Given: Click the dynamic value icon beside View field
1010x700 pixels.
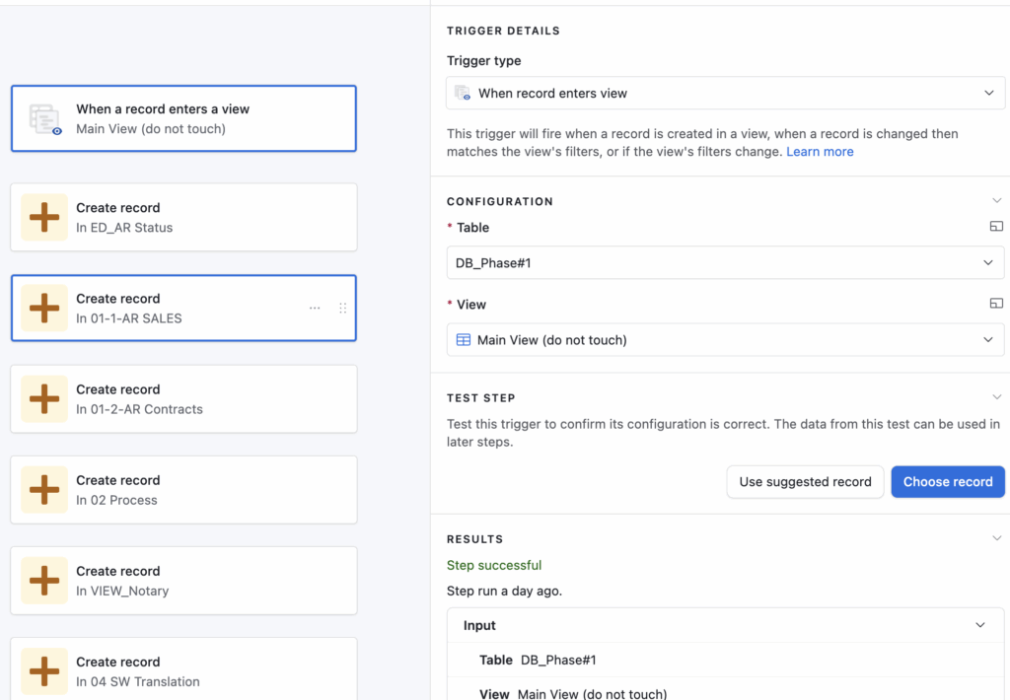Looking at the screenshot, I should coord(995,304).
